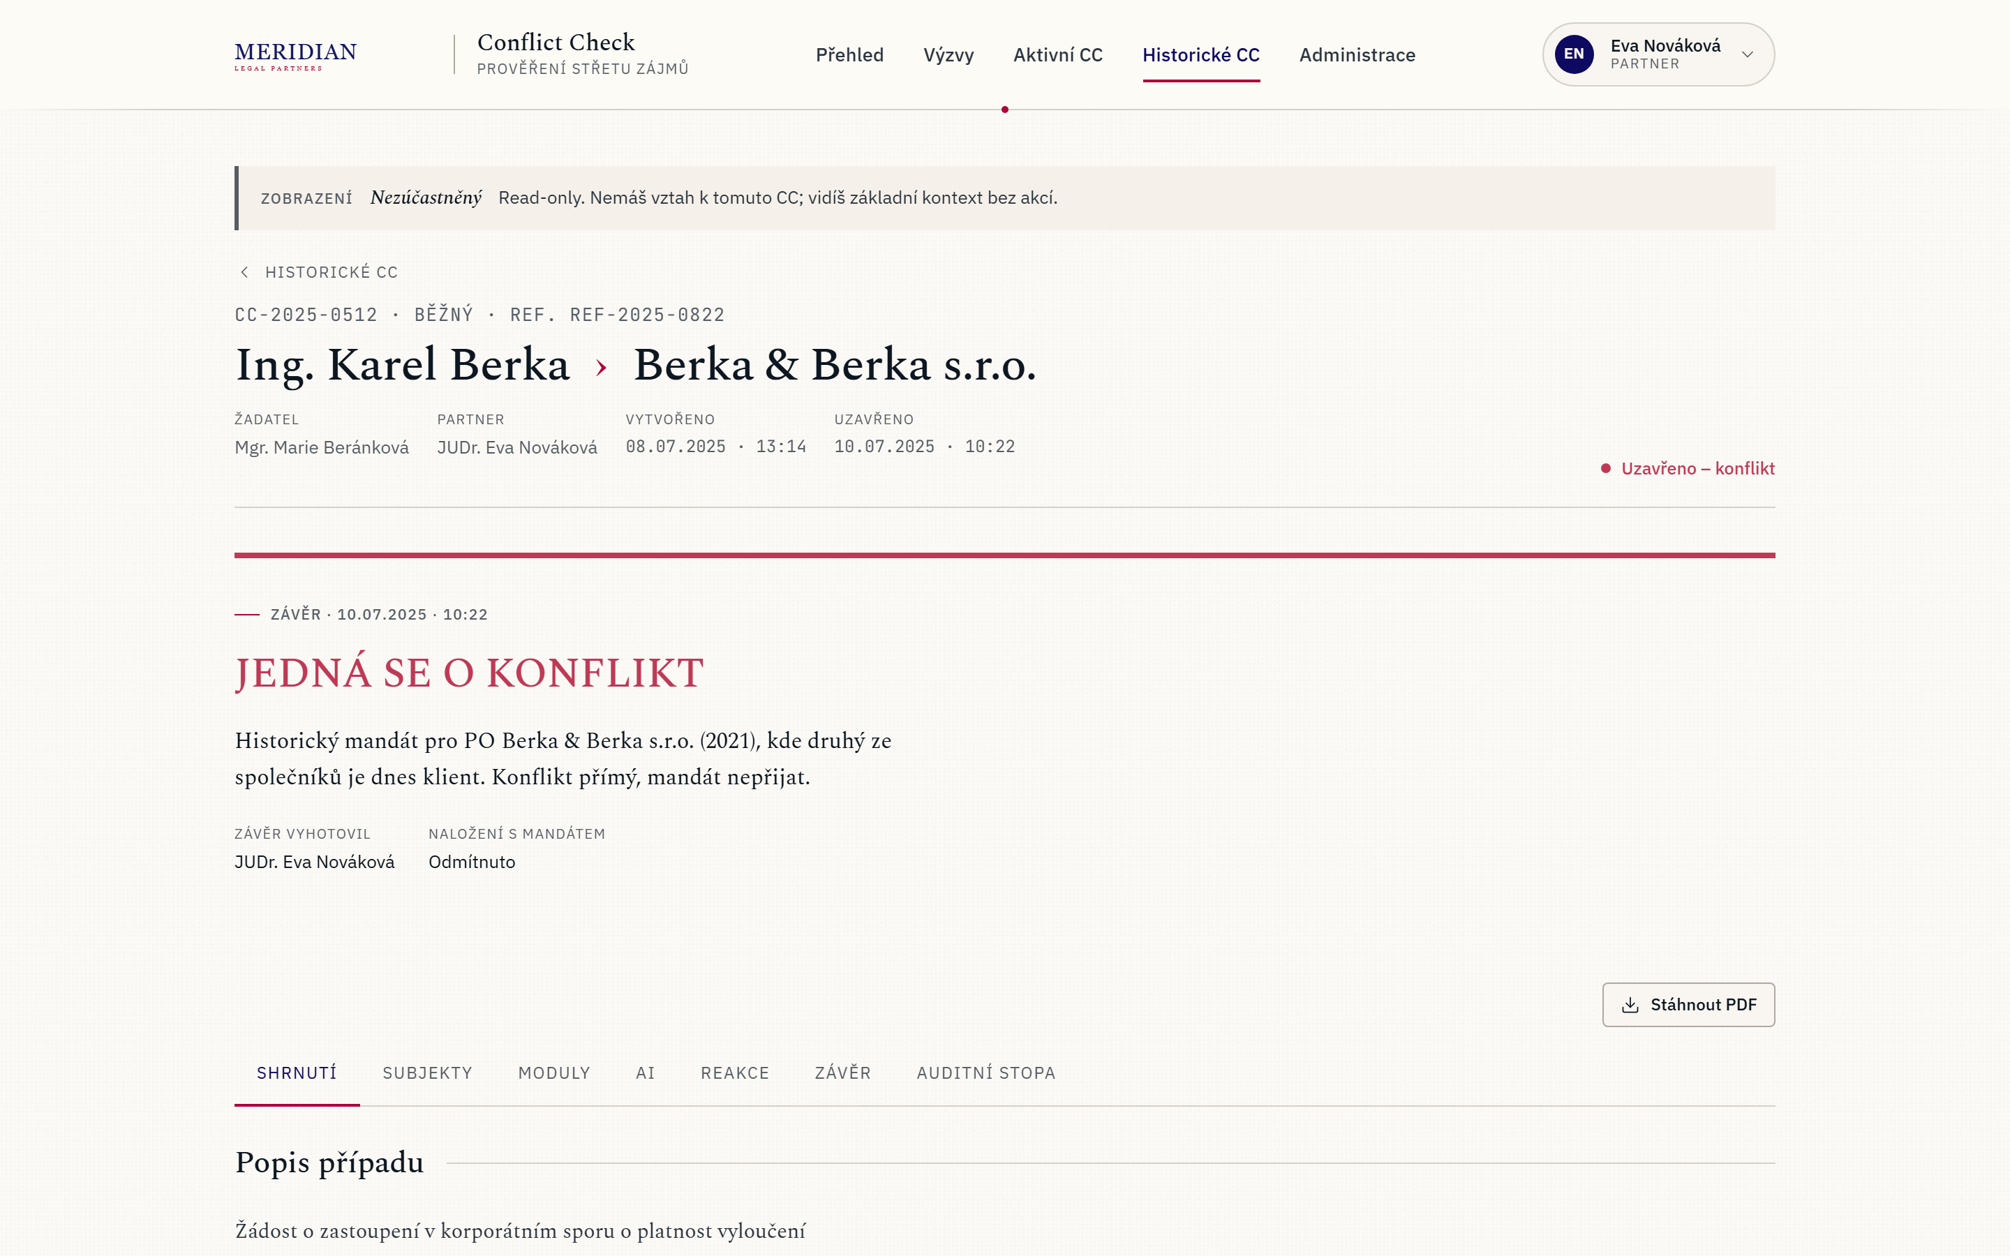
Task: Click the heading name Ing. Karel Berka
Action: tap(402, 366)
